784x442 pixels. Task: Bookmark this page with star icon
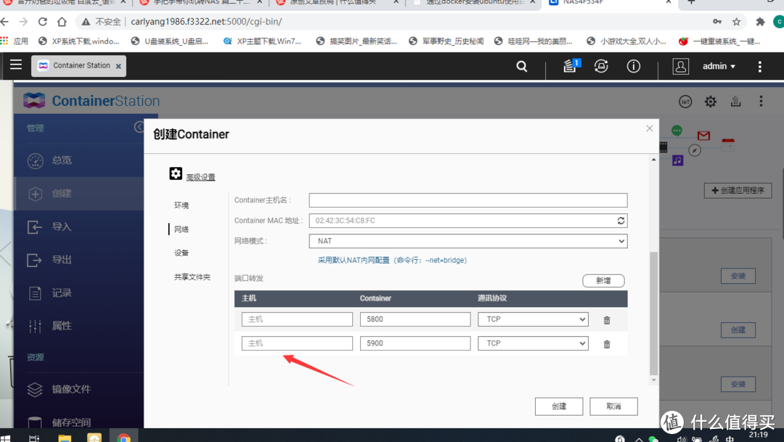tap(737, 22)
